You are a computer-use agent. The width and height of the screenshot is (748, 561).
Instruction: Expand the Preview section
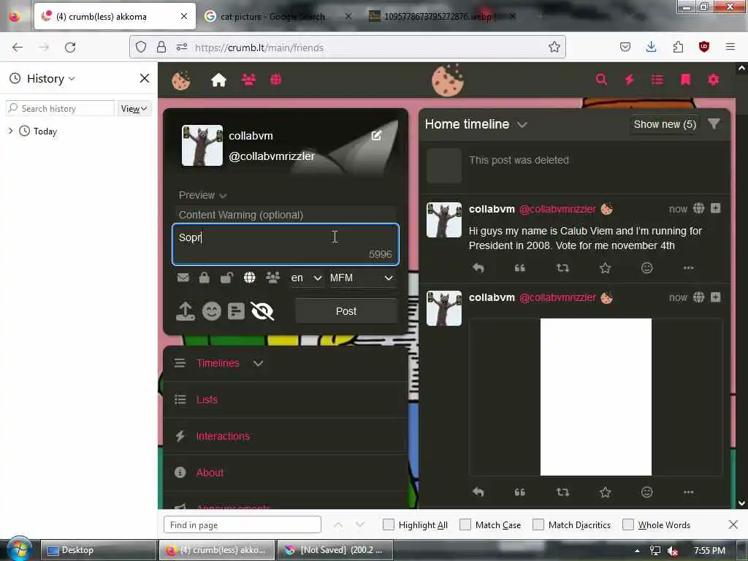202,195
